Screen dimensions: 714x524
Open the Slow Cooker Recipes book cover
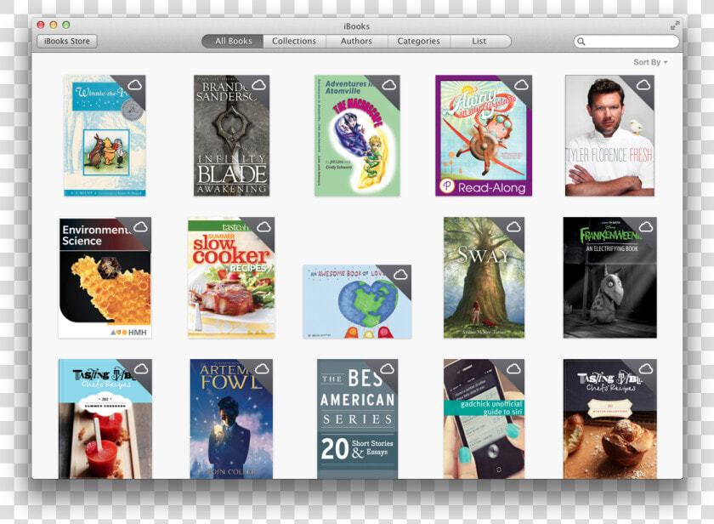tap(231, 277)
